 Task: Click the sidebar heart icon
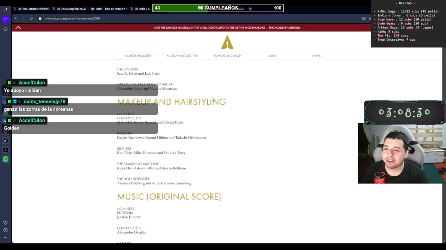pyautogui.click(x=6, y=223)
